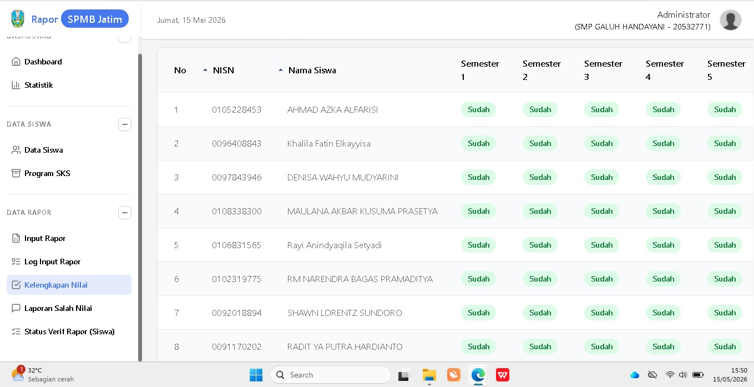Click the sidebar vertical scrollbar
The image size is (754, 387).
click(x=140, y=208)
